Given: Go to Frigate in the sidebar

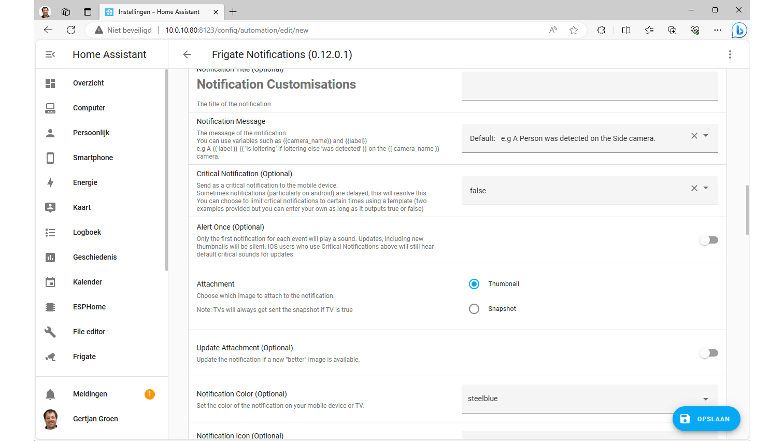Looking at the screenshot, I should point(84,357).
